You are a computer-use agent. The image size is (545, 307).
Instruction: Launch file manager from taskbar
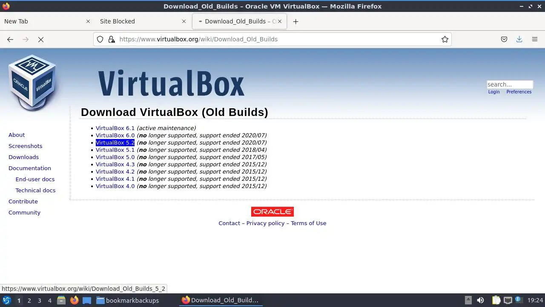point(61,300)
